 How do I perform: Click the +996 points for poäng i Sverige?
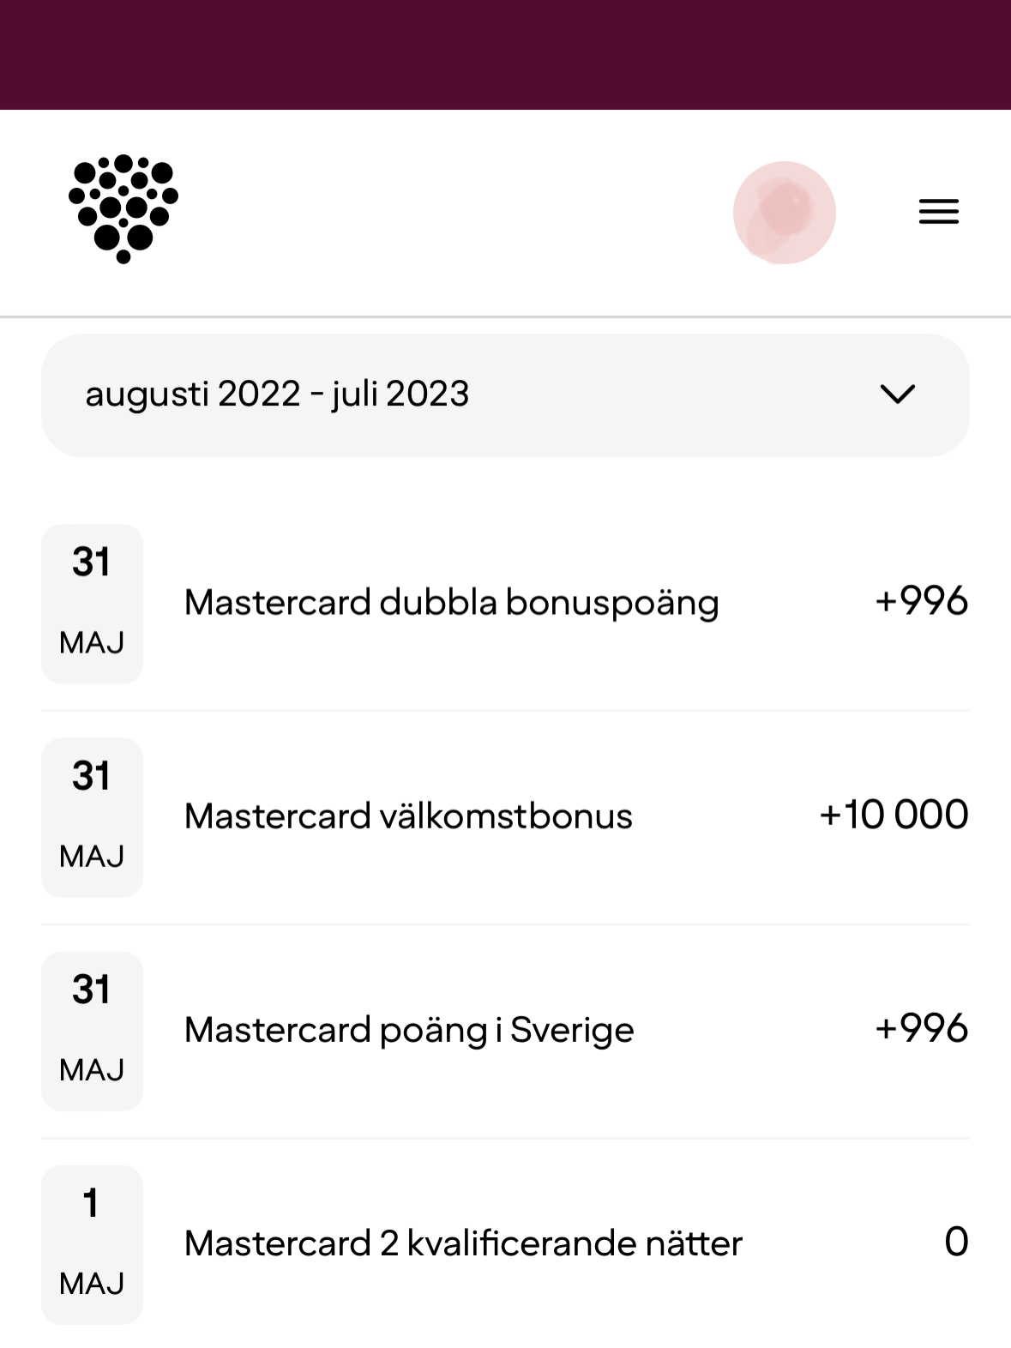tap(921, 1028)
